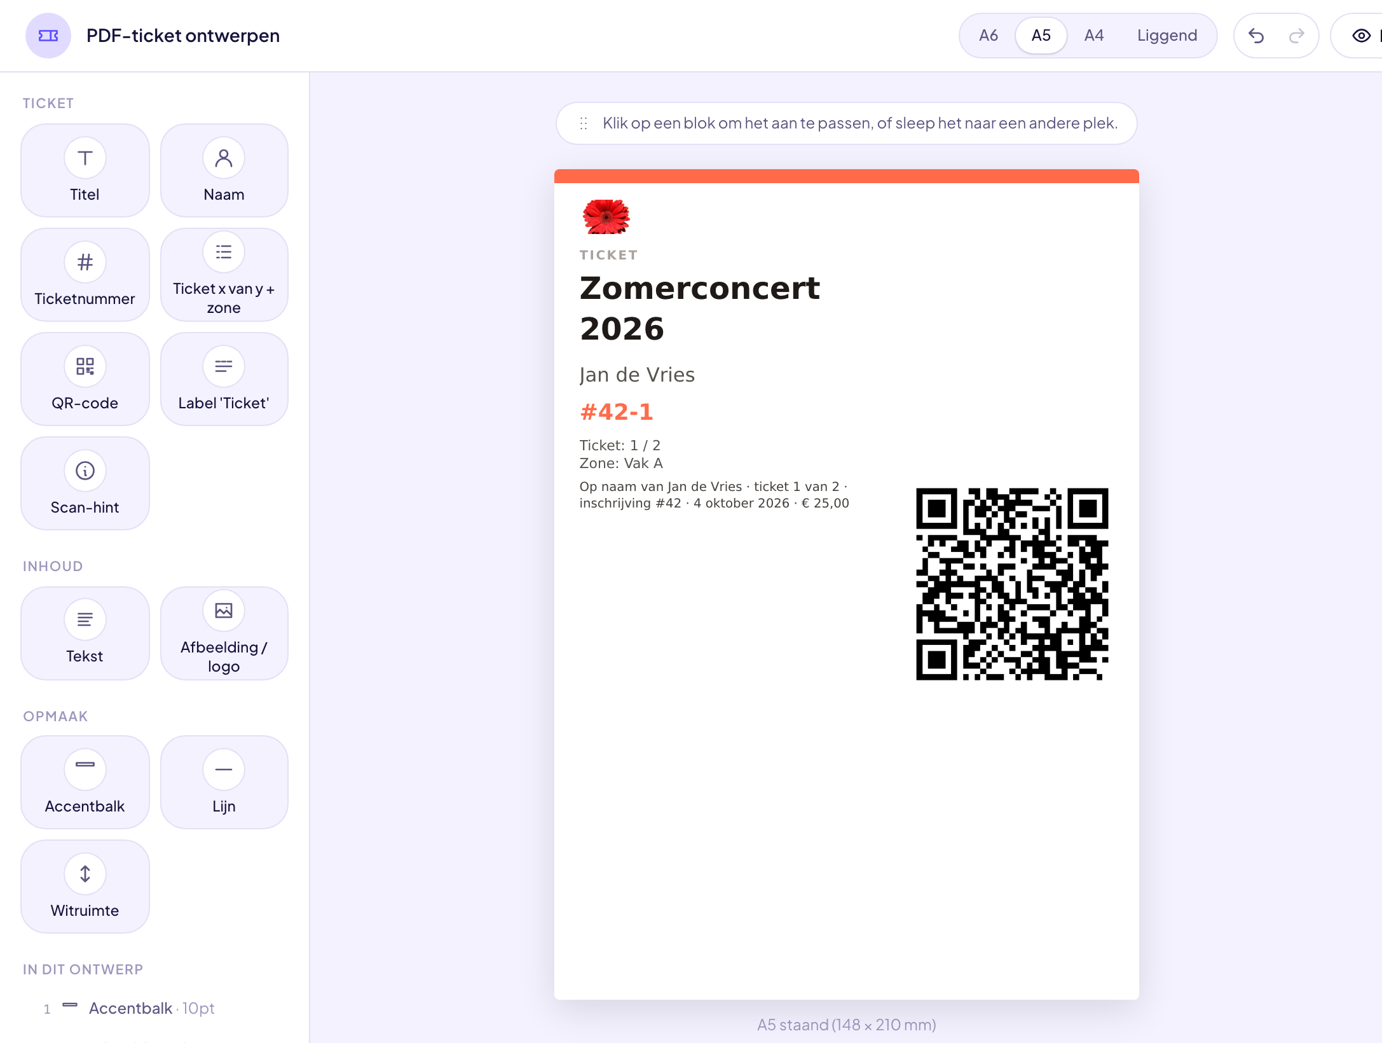Screen dimensions: 1382x1043
Task: Add the QR-code block
Action: click(85, 379)
